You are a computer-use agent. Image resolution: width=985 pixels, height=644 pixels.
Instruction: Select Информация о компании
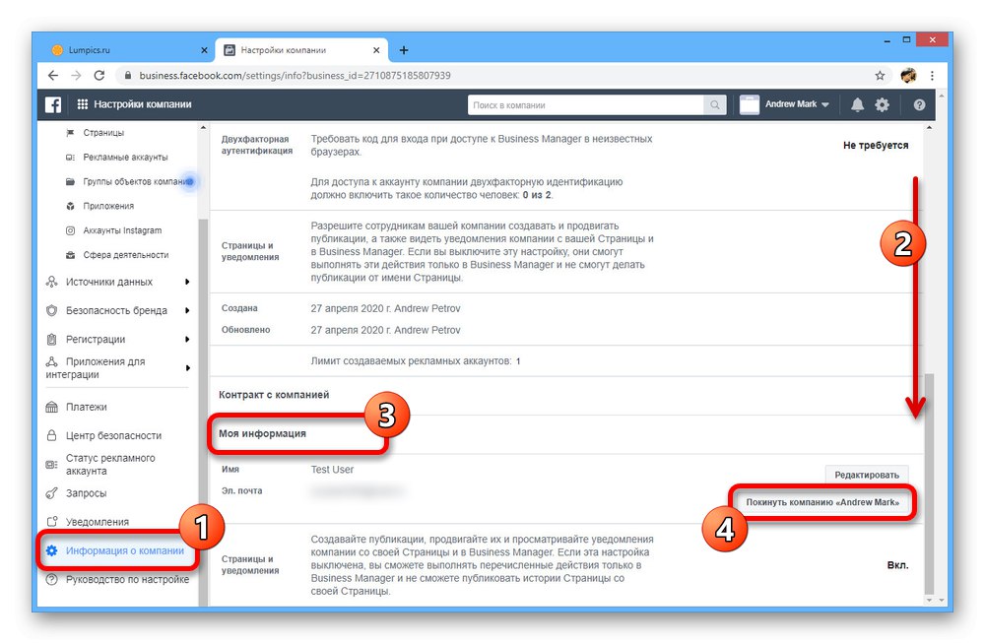(x=124, y=551)
